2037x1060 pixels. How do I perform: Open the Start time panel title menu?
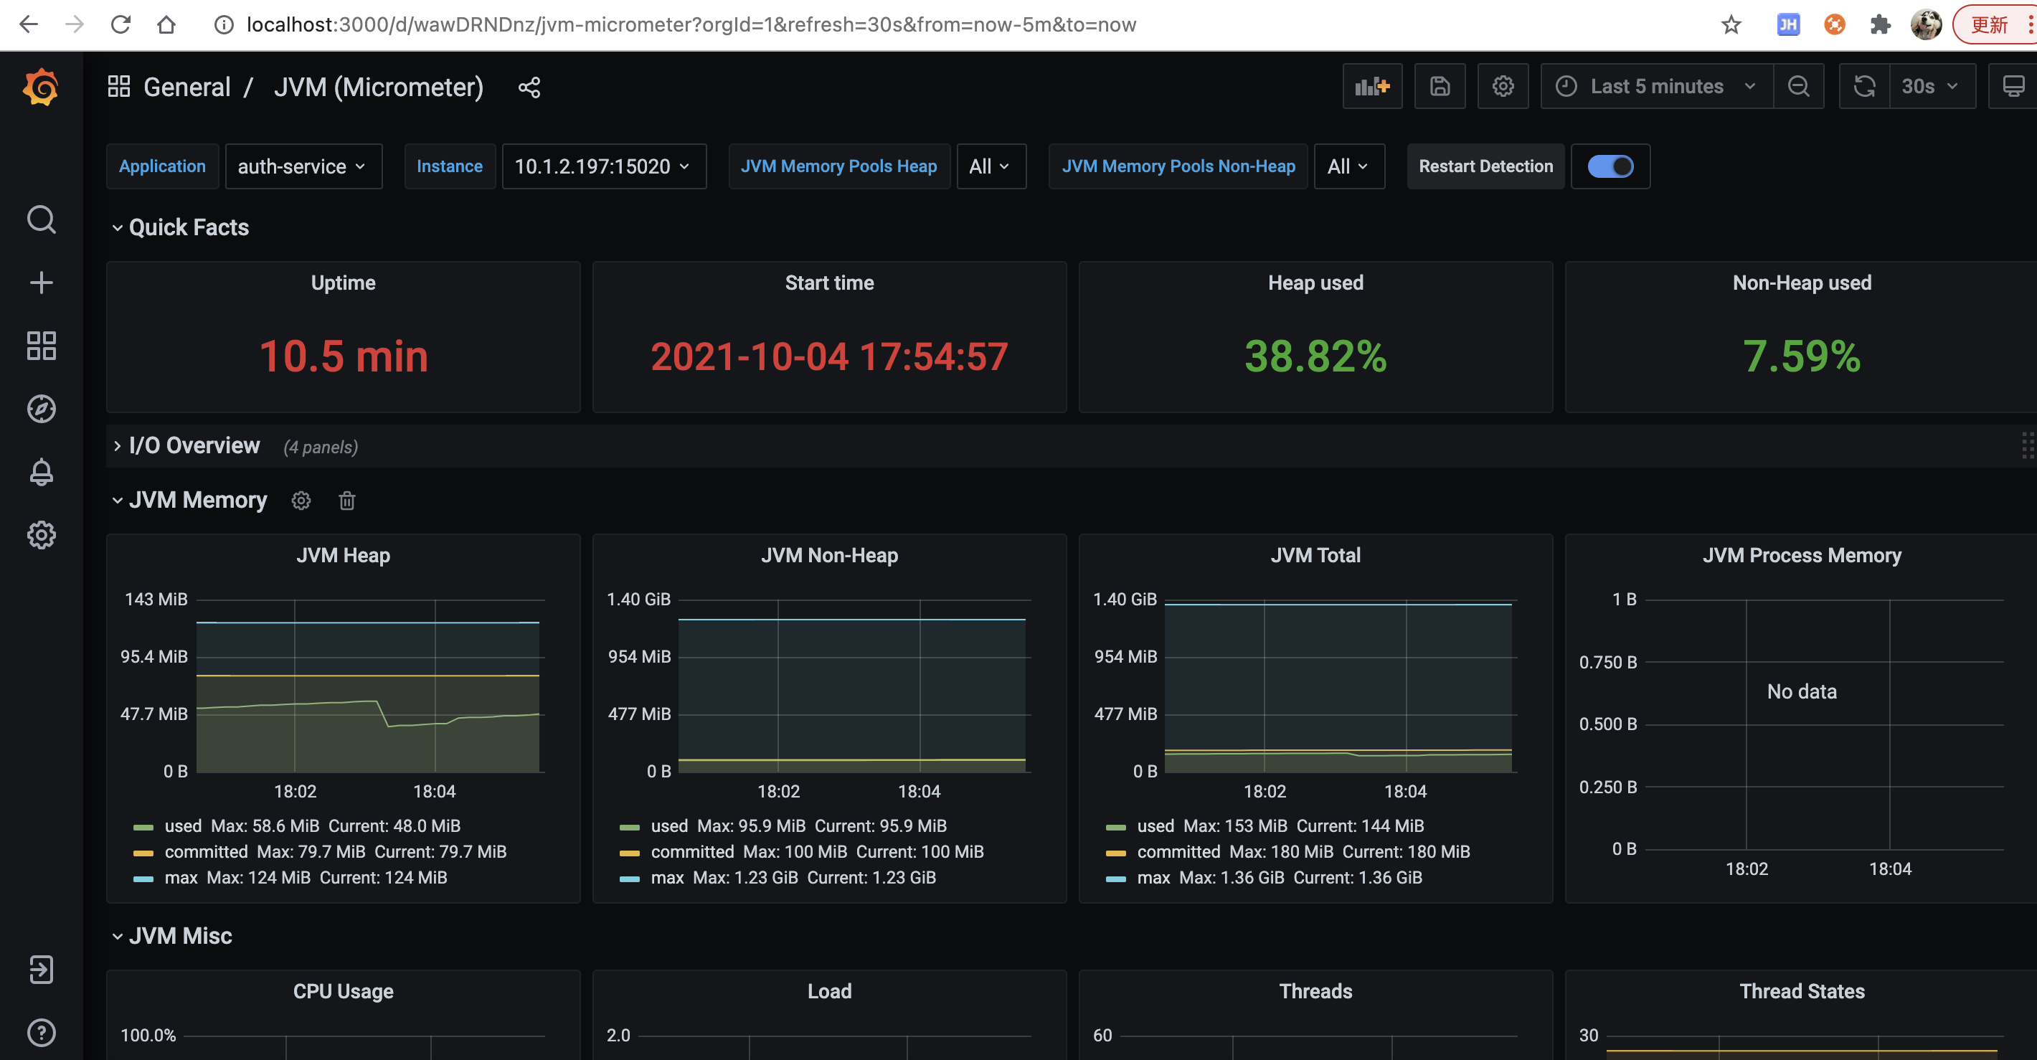click(x=830, y=282)
